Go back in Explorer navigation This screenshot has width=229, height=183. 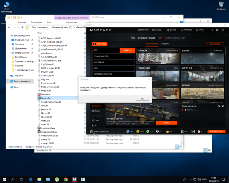click(x=9, y=27)
